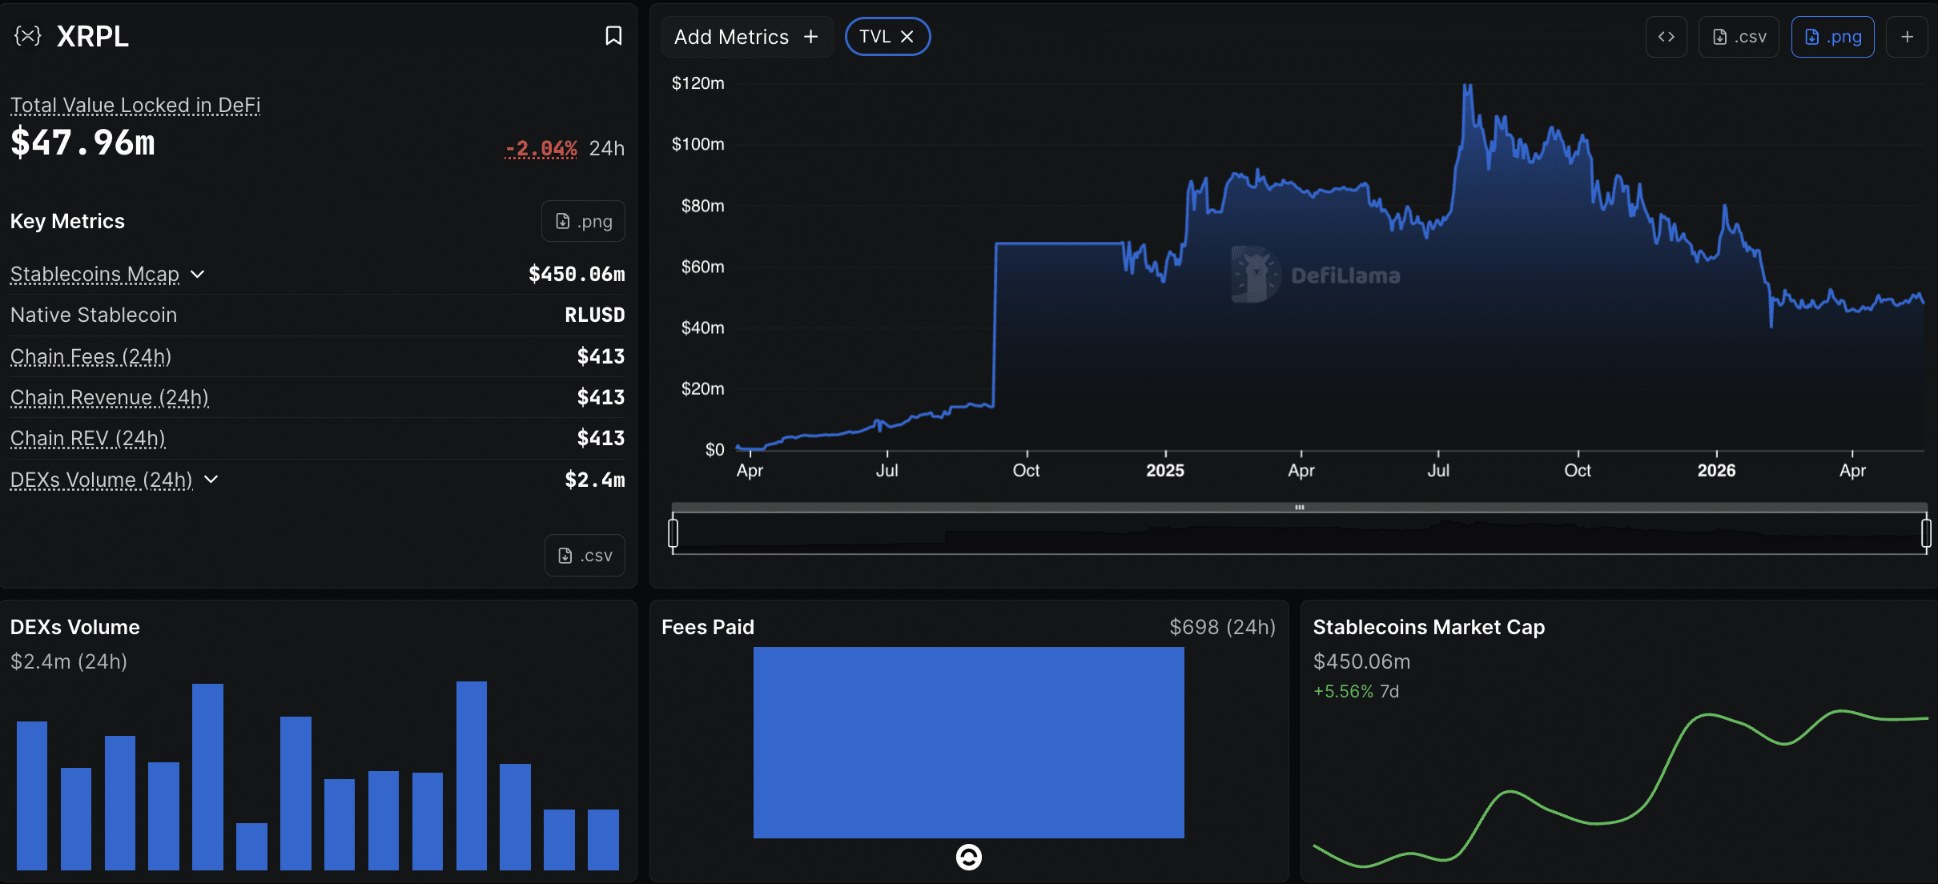The width and height of the screenshot is (1938, 884).
Task: Select the right handle of the range slider
Action: [1926, 533]
